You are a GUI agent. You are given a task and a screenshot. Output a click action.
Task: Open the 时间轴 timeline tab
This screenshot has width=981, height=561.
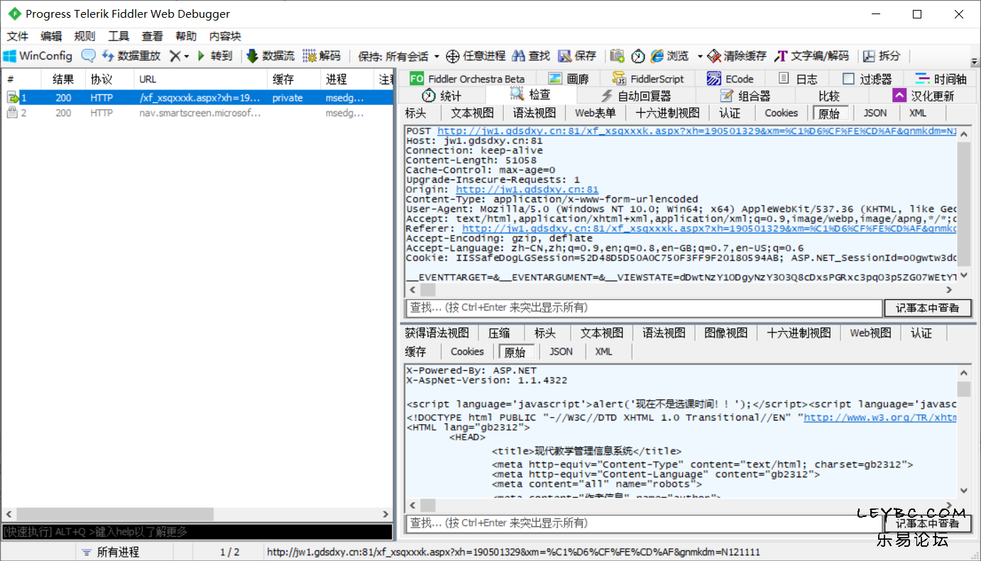pyautogui.click(x=941, y=78)
